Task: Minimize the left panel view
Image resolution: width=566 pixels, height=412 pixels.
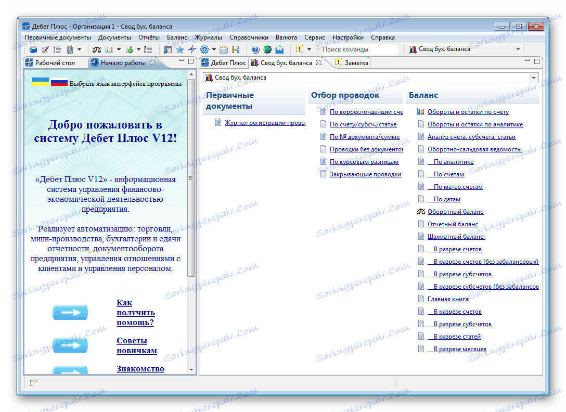Action: point(182,61)
